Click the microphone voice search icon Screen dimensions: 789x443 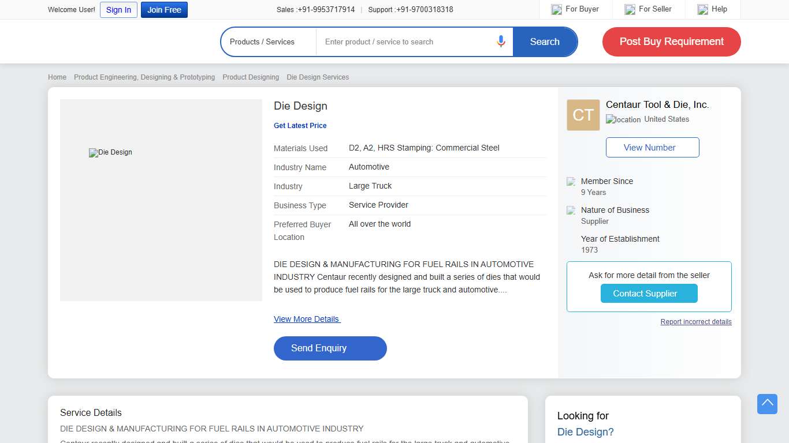(501, 42)
